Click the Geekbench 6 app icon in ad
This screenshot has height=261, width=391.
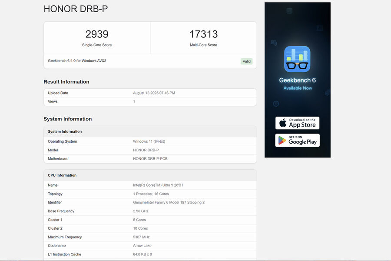point(297,59)
